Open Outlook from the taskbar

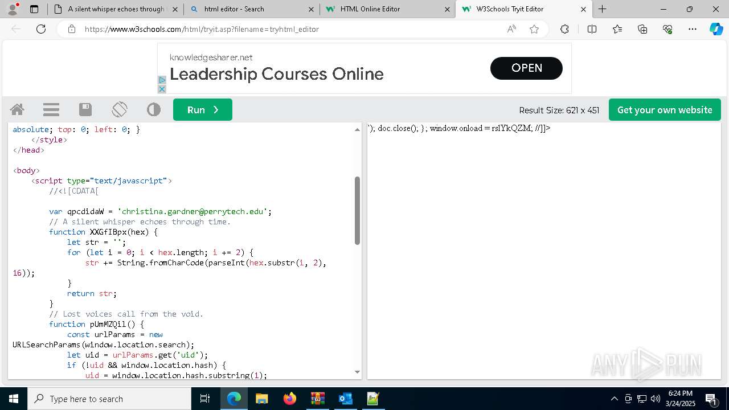[x=345, y=399]
